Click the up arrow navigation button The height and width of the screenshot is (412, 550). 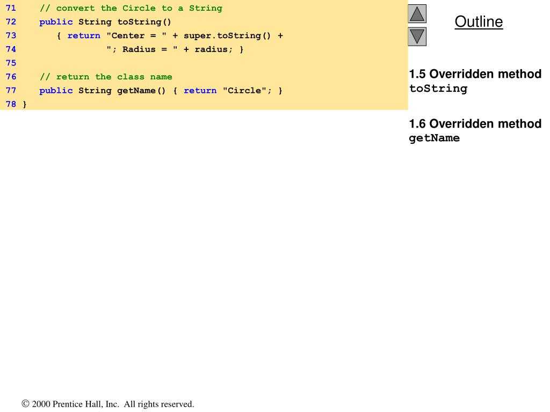[x=417, y=13]
